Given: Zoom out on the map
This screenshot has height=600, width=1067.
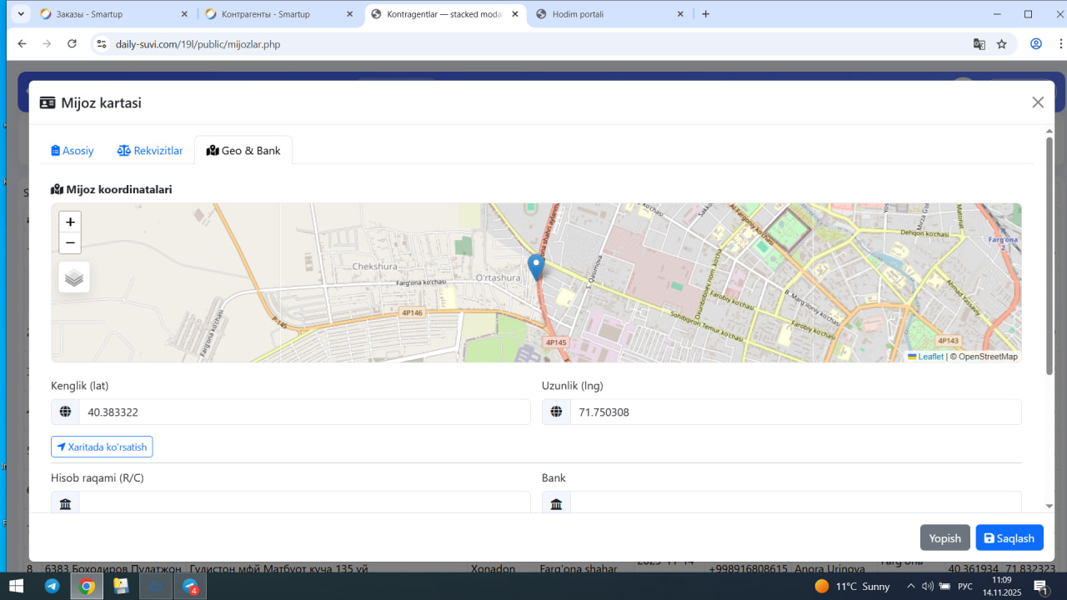Looking at the screenshot, I should pyautogui.click(x=70, y=242).
